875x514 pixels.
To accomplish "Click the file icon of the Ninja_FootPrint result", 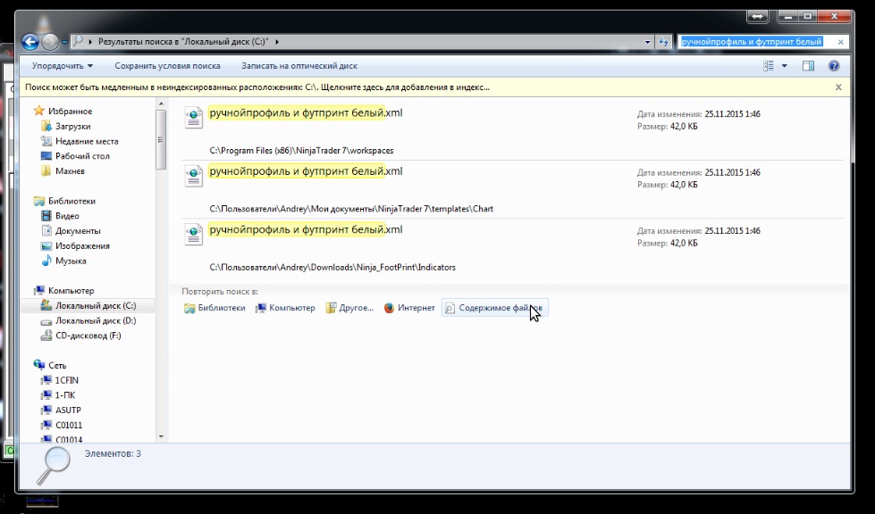I will pyautogui.click(x=194, y=235).
